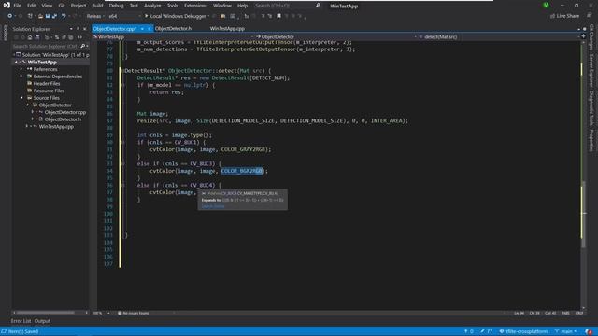Click the Undo icon in toolbar

(64, 16)
